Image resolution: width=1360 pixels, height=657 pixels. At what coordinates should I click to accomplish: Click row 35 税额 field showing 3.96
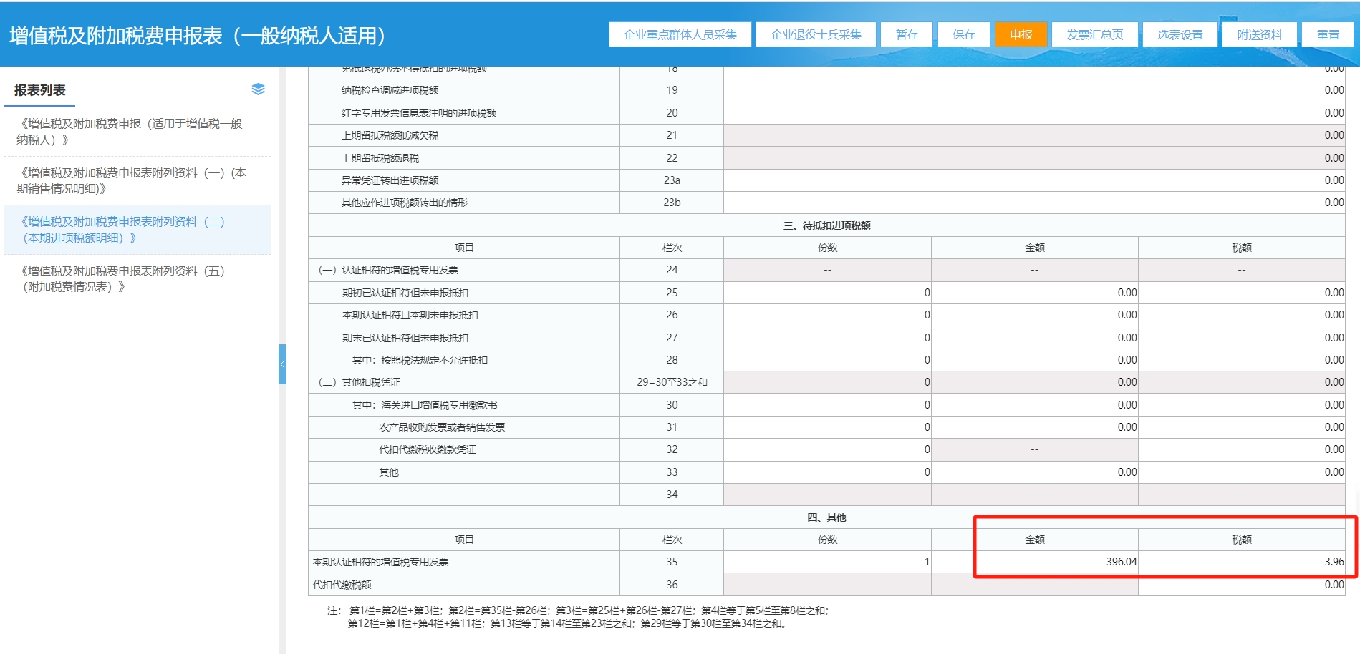(1241, 562)
